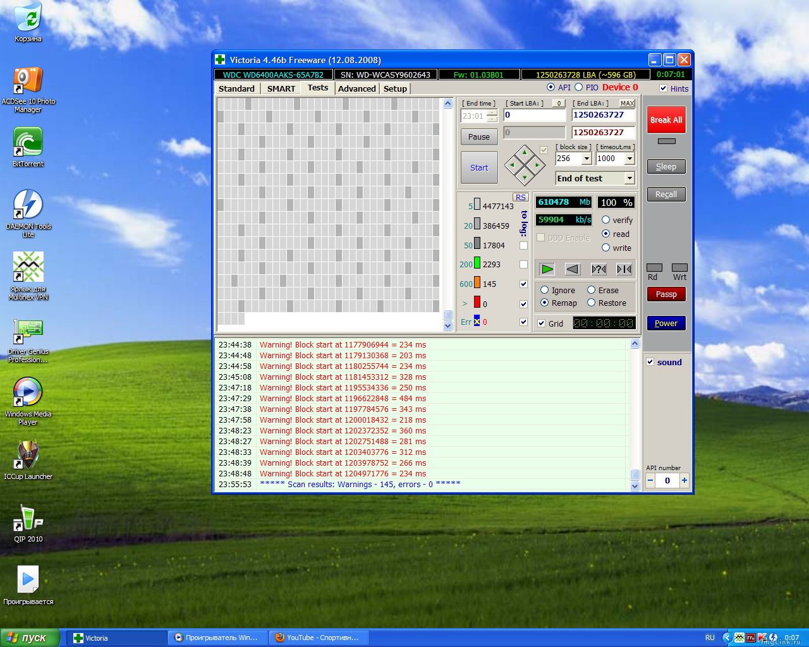Click the green 200 ms color block

(x=477, y=263)
